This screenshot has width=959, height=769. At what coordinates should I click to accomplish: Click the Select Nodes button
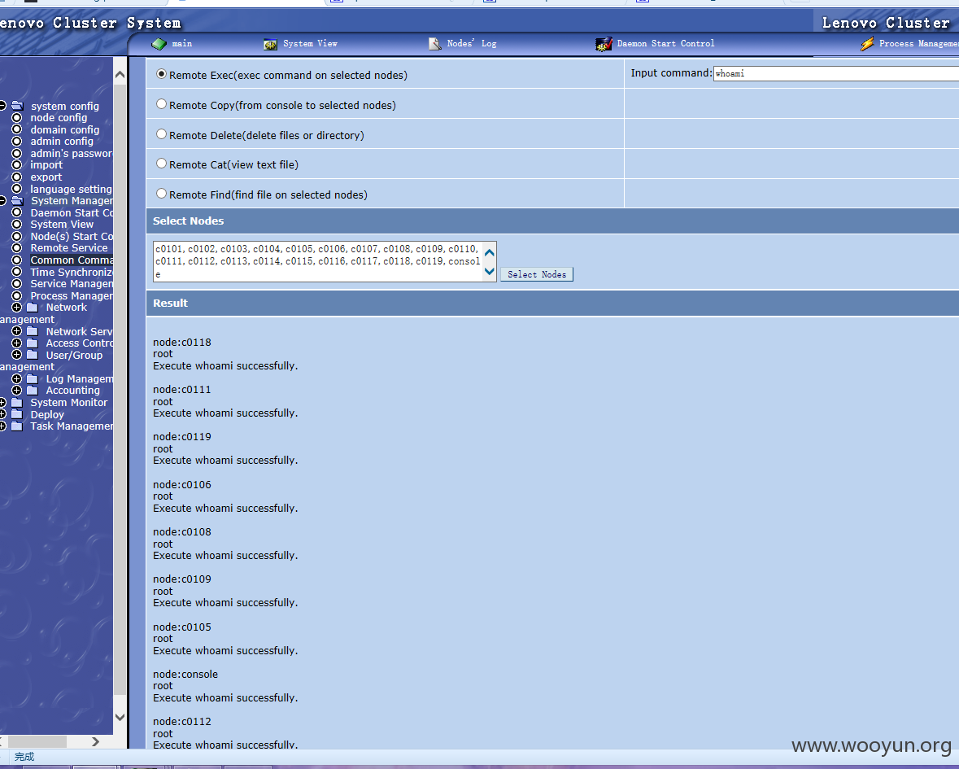[x=537, y=275]
